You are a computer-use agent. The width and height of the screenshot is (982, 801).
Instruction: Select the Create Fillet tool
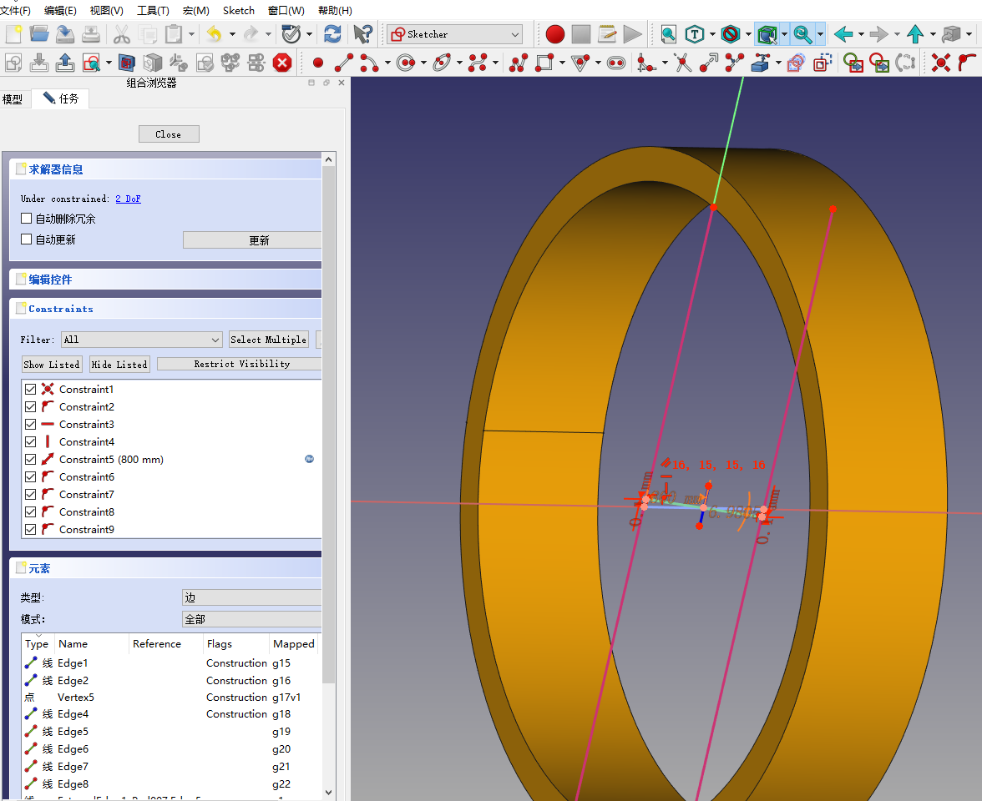coord(646,63)
